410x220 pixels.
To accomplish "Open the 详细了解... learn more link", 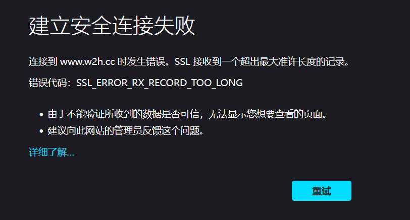I will coord(52,152).
